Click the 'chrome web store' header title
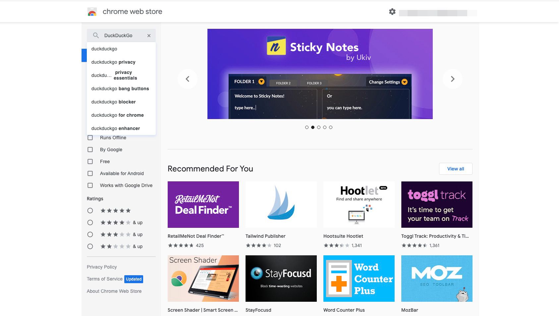 tap(132, 12)
